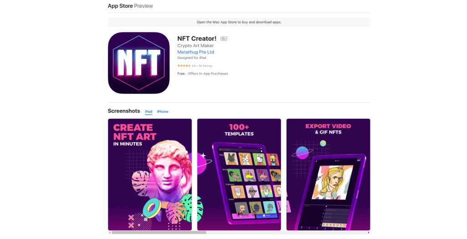Click the screenshot gallery left scroll arrow
This screenshot has width=467, height=239.
click(110, 233)
